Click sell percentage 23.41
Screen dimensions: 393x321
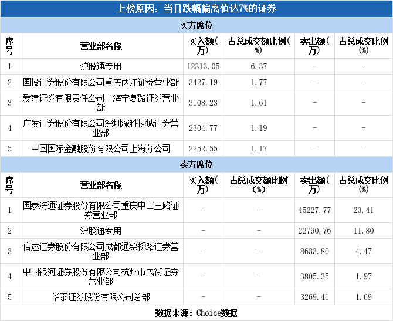pos(364,210)
